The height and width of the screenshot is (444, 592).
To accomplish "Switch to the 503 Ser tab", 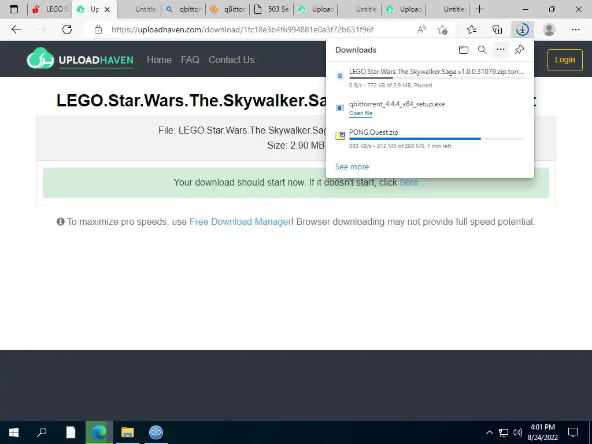I will coord(272,9).
